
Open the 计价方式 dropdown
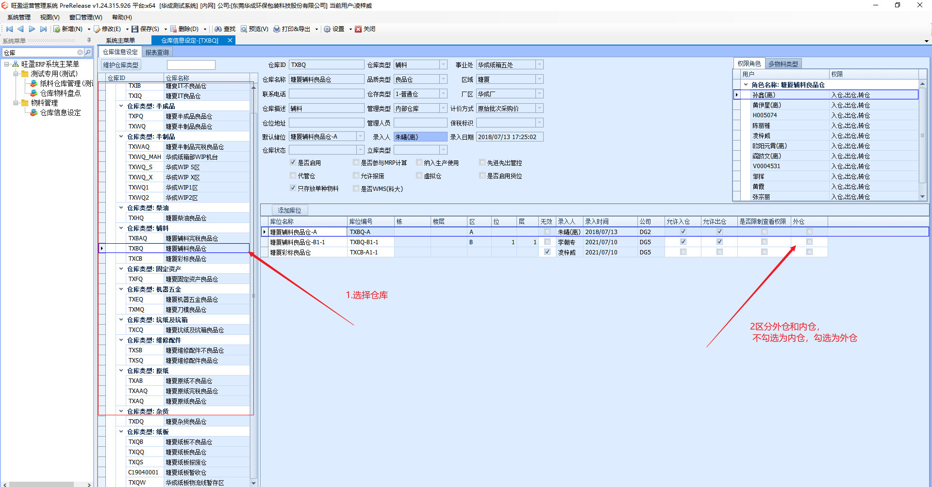539,108
